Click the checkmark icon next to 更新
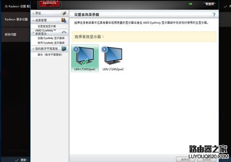The height and width of the screenshot is (162, 231). (17, 160)
